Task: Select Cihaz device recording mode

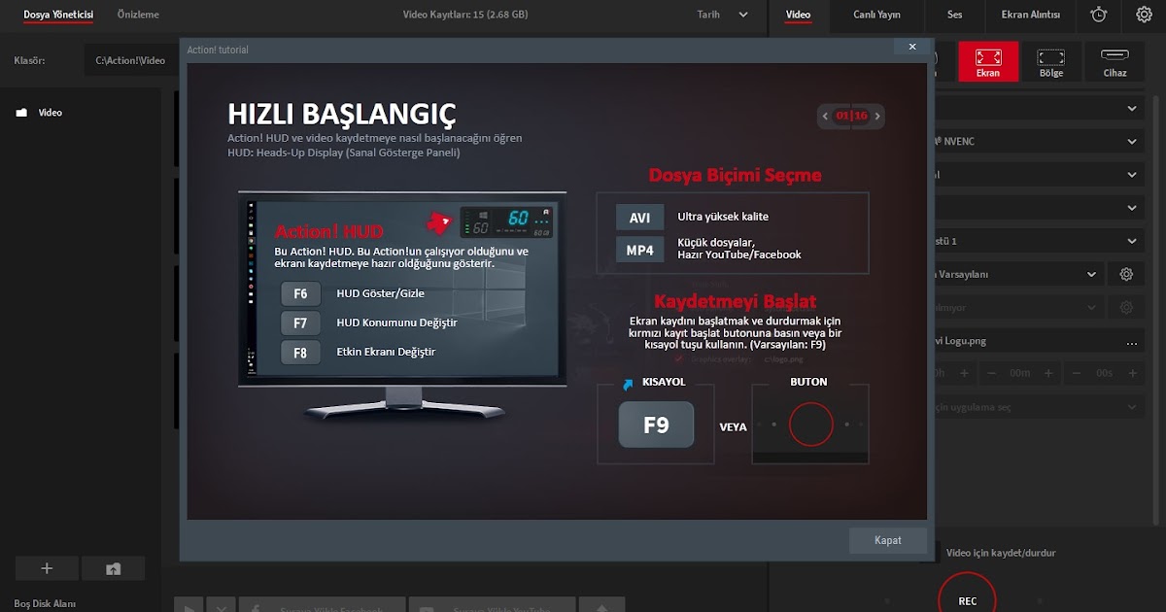Action: coord(1115,60)
